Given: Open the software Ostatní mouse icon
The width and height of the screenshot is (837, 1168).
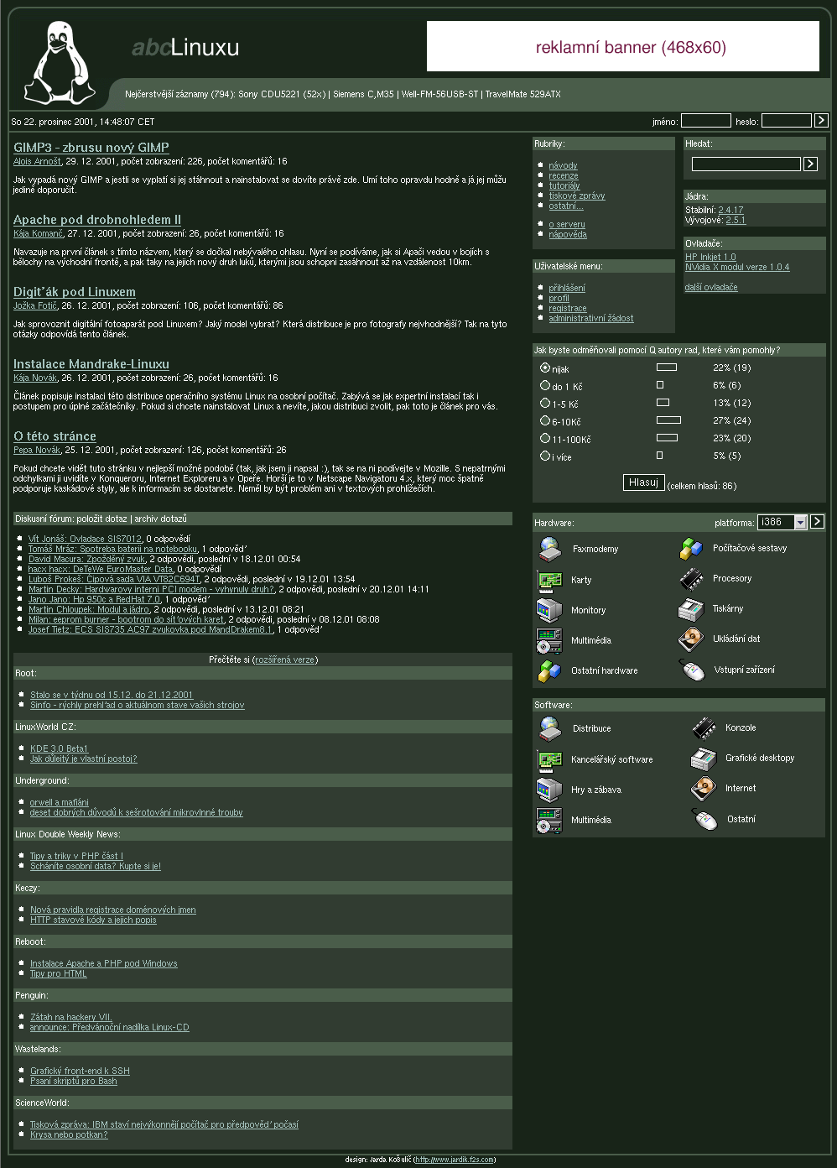Looking at the screenshot, I should coord(705,819).
